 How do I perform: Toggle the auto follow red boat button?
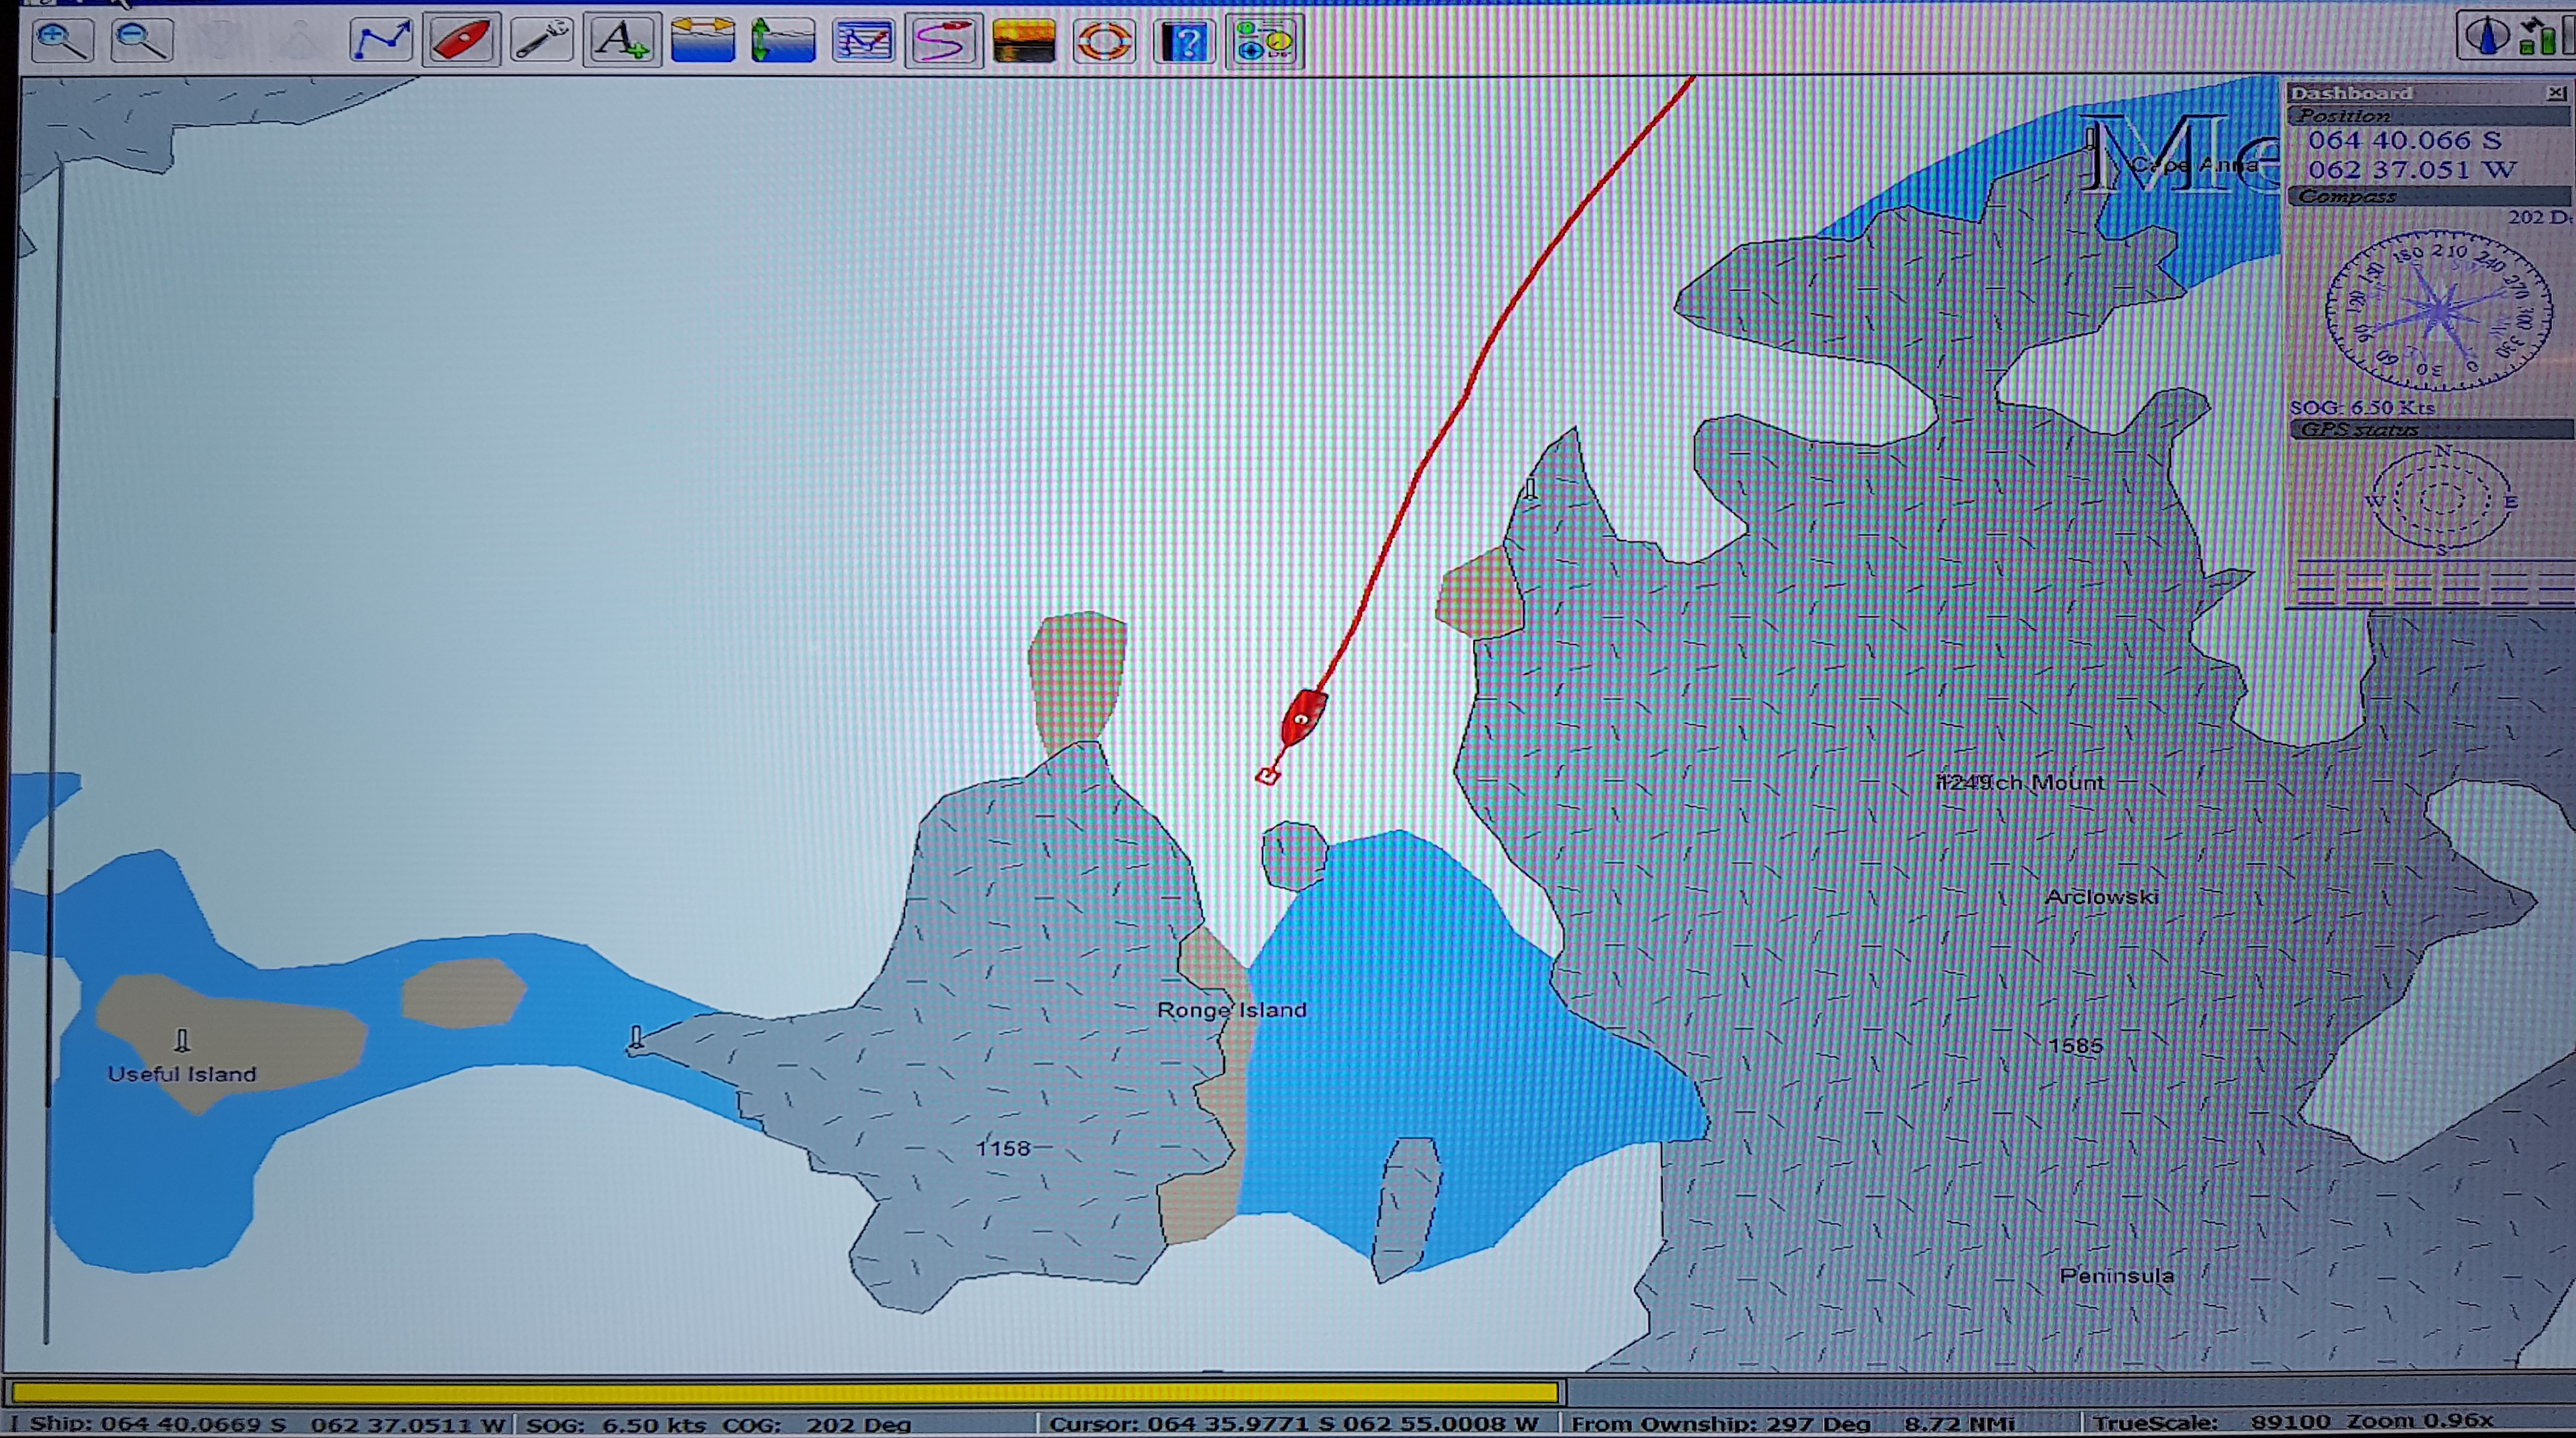461,41
